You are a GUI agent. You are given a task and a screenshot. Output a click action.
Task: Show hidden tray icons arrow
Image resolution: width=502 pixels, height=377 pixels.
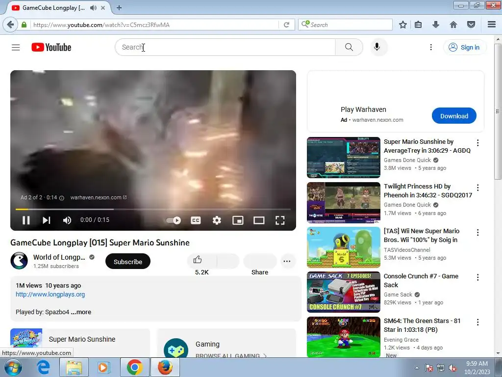click(417, 368)
